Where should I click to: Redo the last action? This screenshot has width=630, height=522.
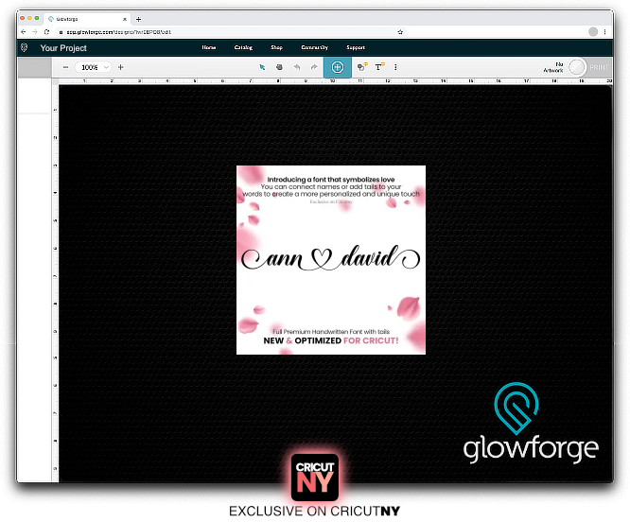click(314, 67)
